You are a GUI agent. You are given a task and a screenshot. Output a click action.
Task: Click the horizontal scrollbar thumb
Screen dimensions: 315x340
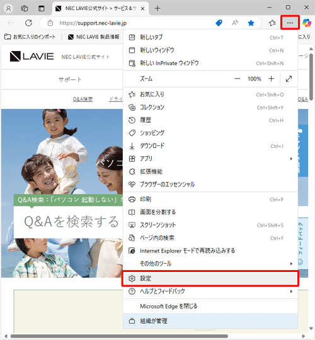119,336
